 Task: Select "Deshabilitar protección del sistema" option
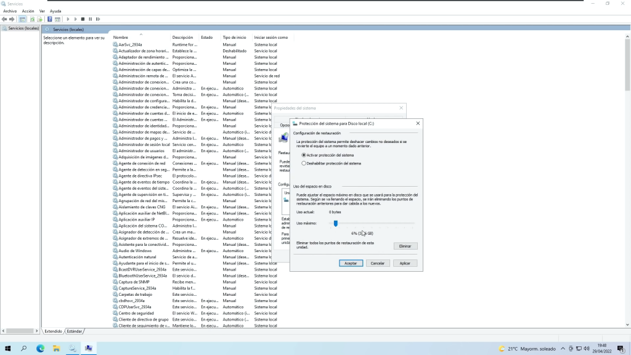point(304,163)
